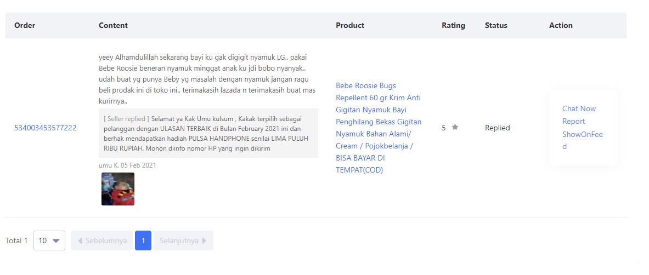
Task: Open the page size dropdown showing 10
Action: [x=49, y=240]
